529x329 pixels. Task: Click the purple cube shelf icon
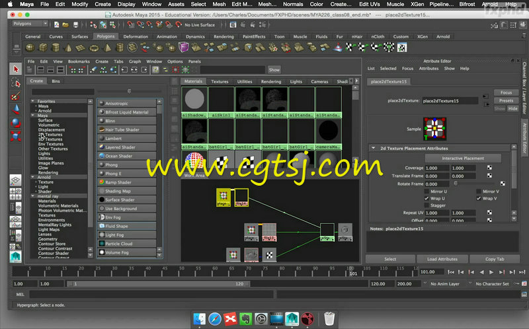point(184,48)
